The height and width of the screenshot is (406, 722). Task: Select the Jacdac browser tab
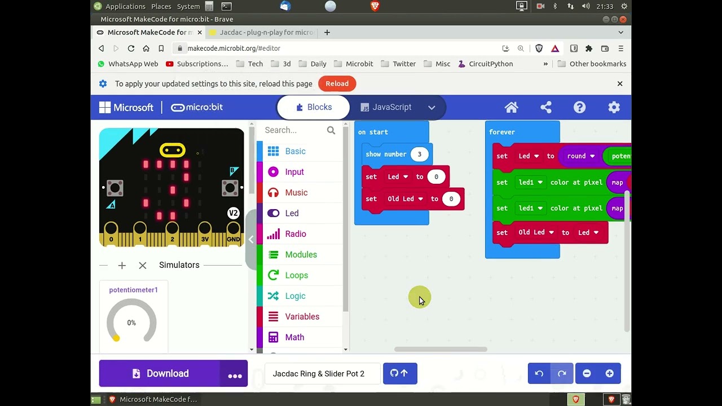(261, 33)
